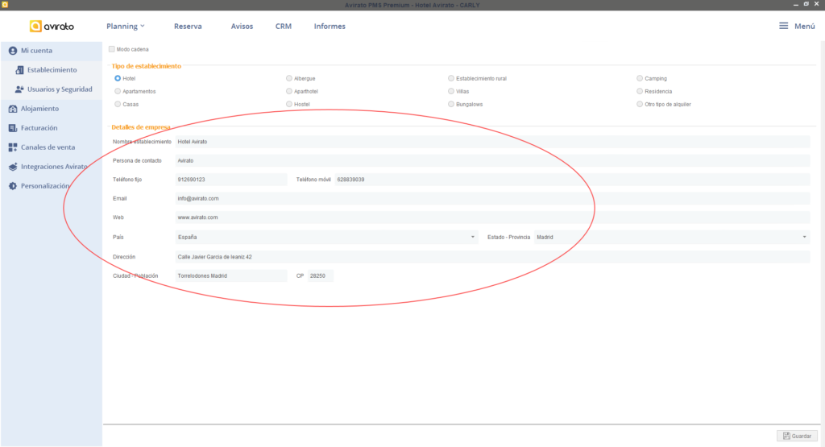Image resolution: width=825 pixels, height=447 pixels.
Task: Click the app icon in title bar
Action: click(x=5, y=5)
